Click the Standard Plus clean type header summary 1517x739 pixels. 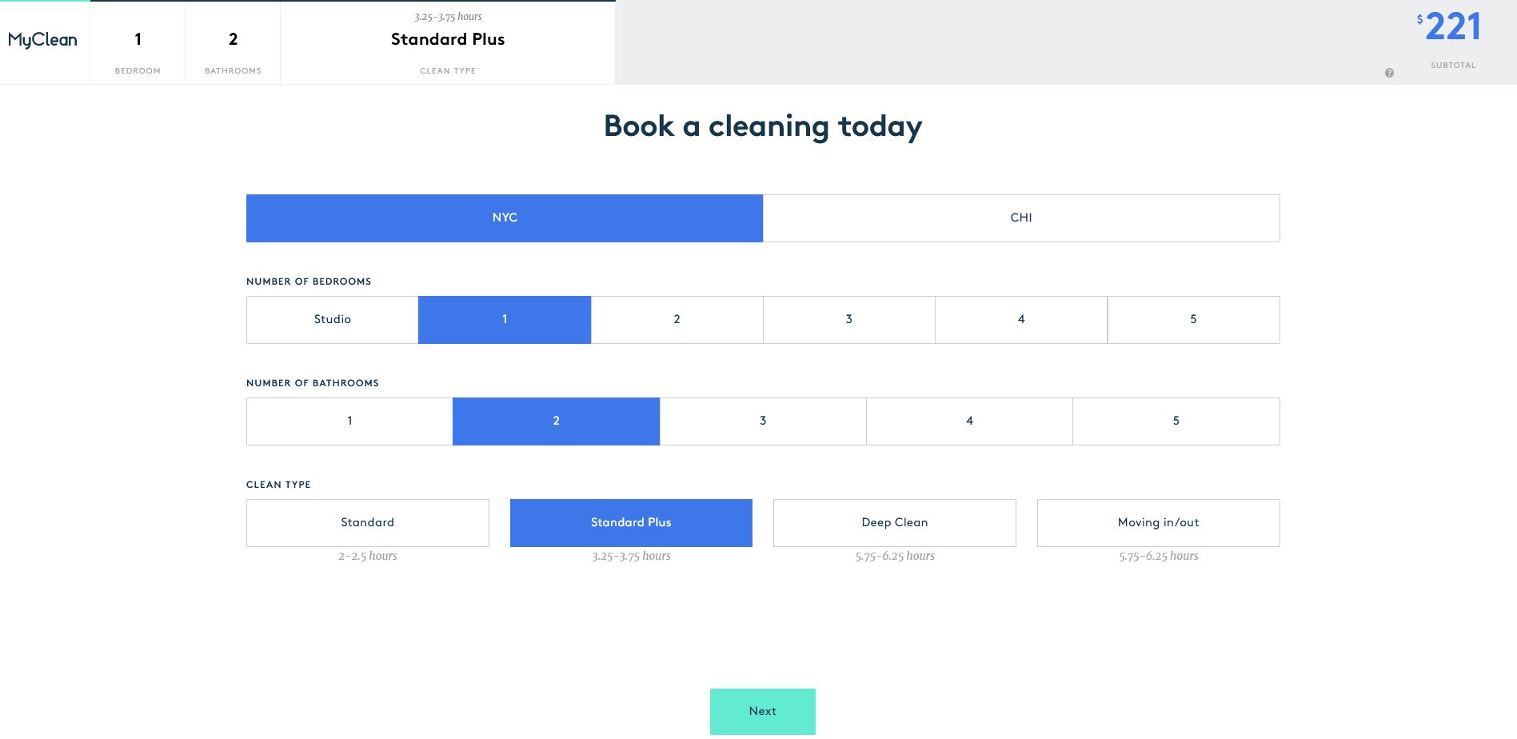tap(448, 42)
